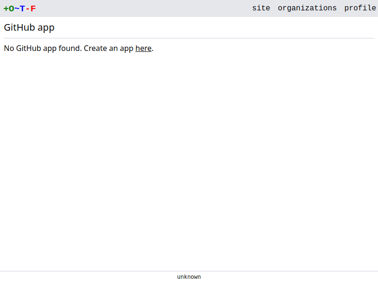This screenshot has height=283, width=378.
Task: Select the 'GitHub app' page heading
Action: [29, 27]
